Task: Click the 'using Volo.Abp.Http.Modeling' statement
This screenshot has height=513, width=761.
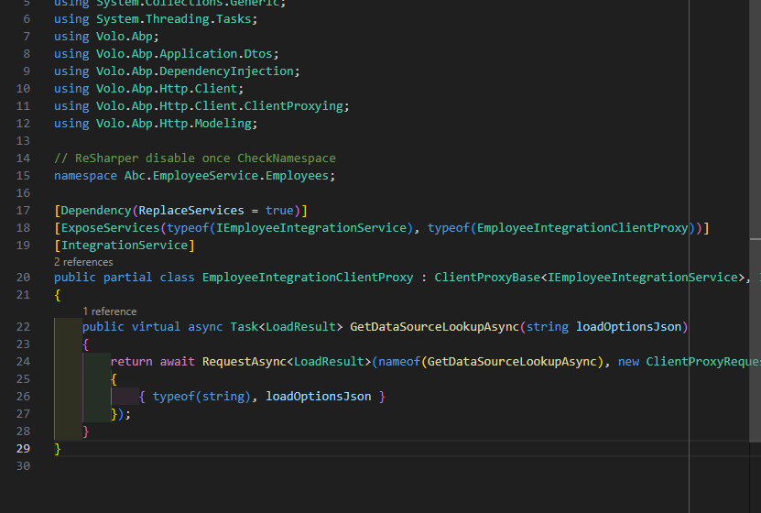Action: [156, 124]
